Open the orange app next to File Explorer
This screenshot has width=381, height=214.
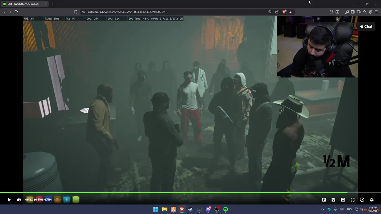point(173,209)
